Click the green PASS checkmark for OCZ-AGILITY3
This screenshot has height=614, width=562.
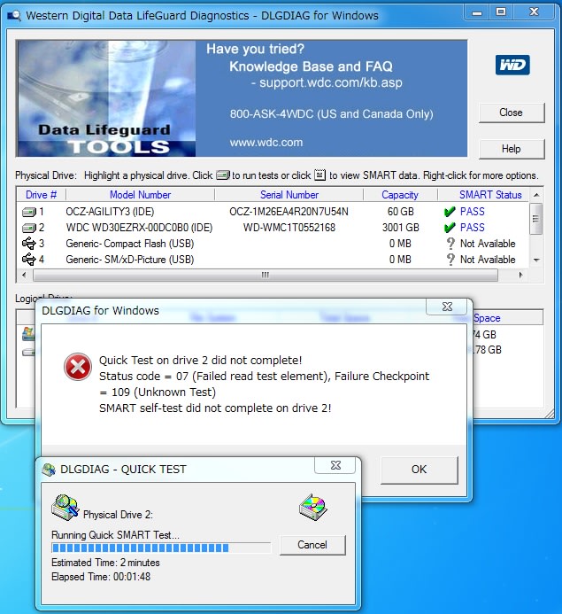click(x=450, y=212)
